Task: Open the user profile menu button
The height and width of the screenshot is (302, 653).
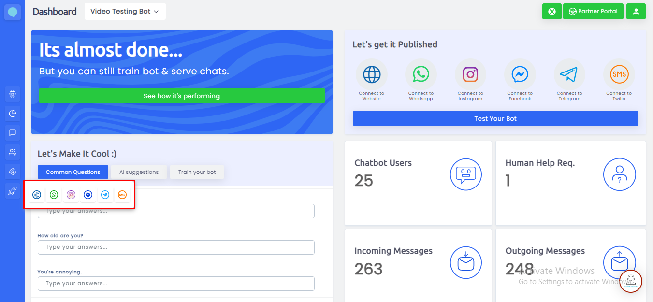Action: tap(636, 11)
